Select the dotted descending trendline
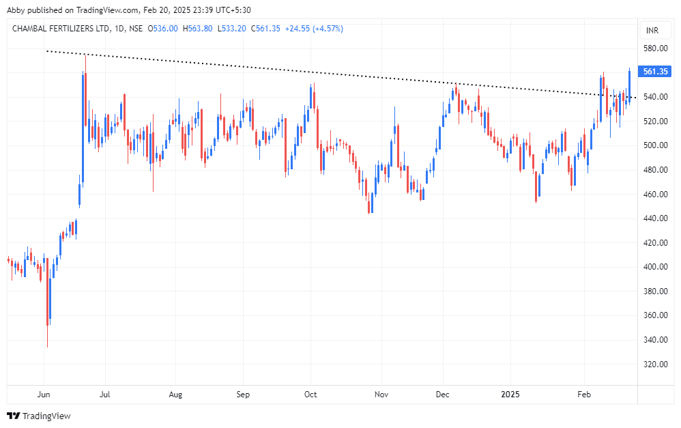 pos(341,74)
